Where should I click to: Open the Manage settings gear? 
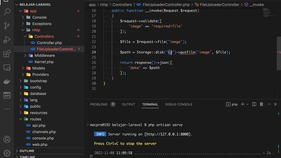click(x=7, y=153)
